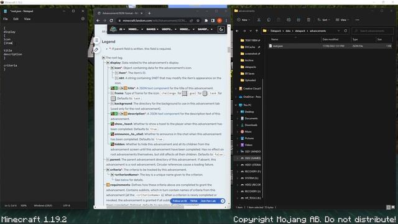Go forward in the browser
The height and width of the screenshot is (224, 398).
tap(104, 21)
